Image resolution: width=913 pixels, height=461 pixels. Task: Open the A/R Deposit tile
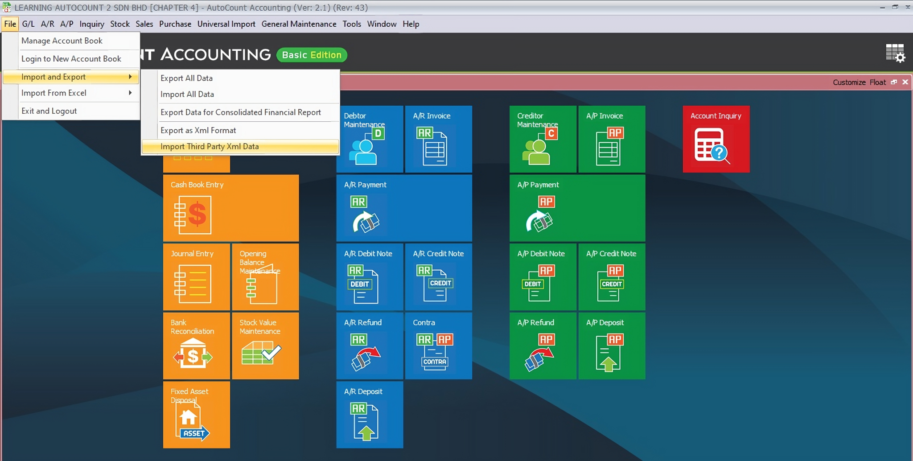[370, 415]
